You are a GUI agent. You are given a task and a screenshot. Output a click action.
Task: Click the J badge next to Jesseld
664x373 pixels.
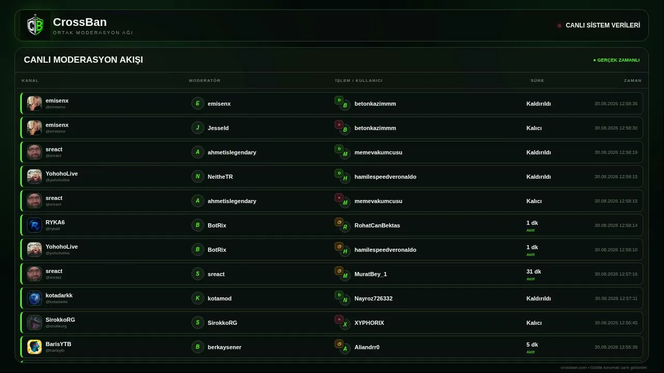tap(198, 128)
